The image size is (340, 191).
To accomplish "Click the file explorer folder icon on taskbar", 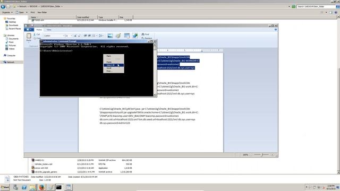I will pos(33,187).
